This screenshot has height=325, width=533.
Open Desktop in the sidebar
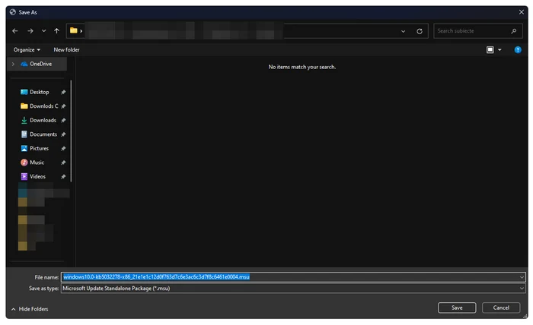pyautogui.click(x=39, y=92)
